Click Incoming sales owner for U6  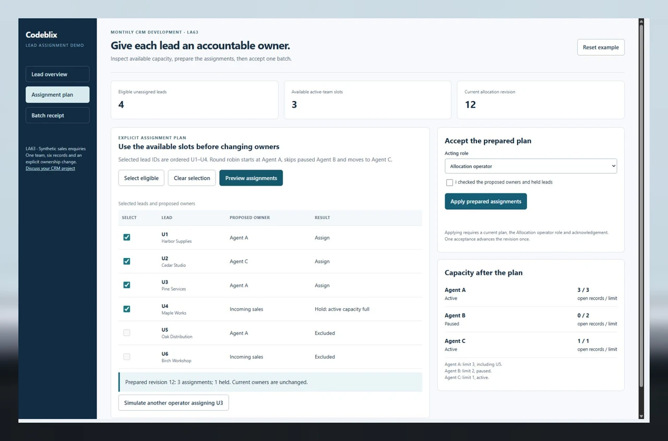pyautogui.click(x=246, y=357)
